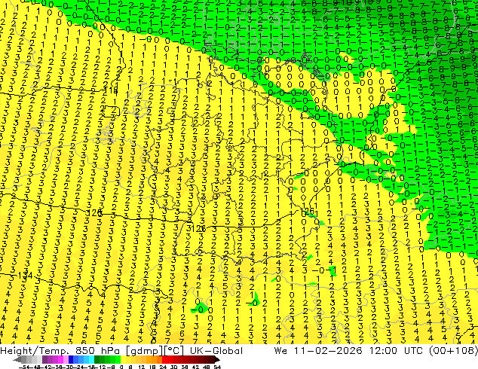
Task: Click the 'Height/Temp. 850 hPa' map title
Action: 60,351
